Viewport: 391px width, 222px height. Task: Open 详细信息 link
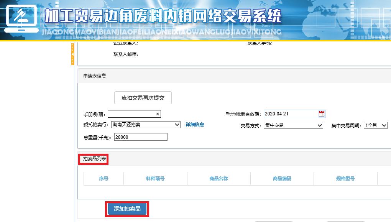[x=195, y=125]
